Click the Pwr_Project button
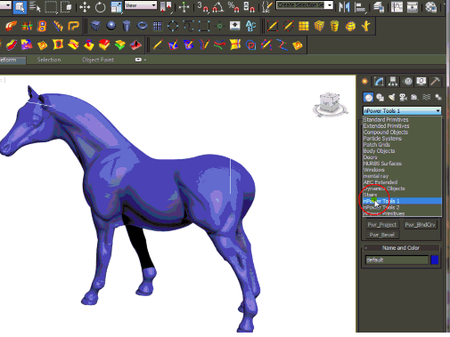 [381, 225]
